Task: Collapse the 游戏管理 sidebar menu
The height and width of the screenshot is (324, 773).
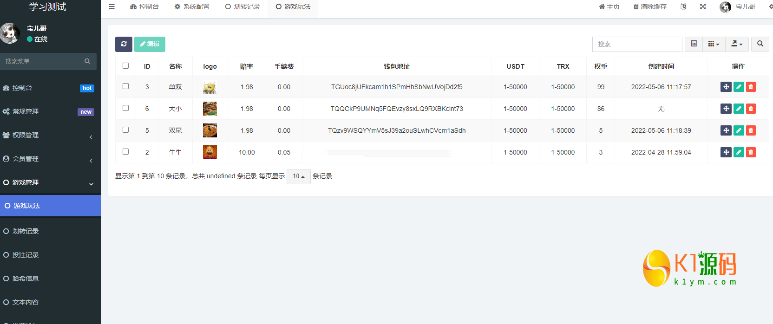Action: pos(50,182)
